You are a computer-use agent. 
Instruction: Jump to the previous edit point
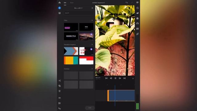(x=106, y=78)
